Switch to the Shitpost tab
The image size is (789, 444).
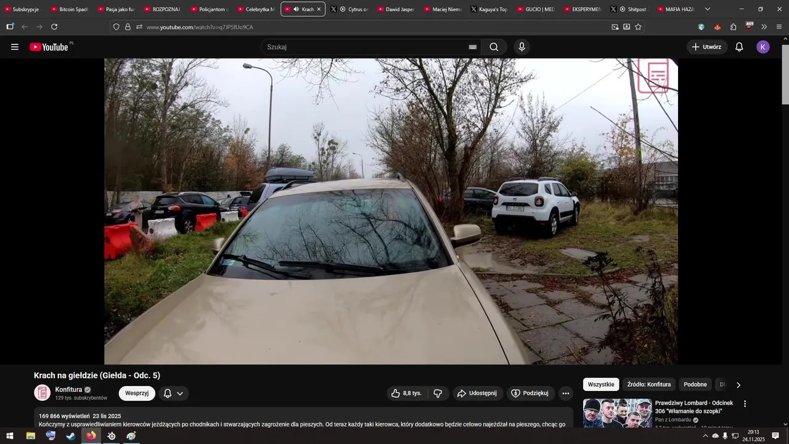click(630, 9)
